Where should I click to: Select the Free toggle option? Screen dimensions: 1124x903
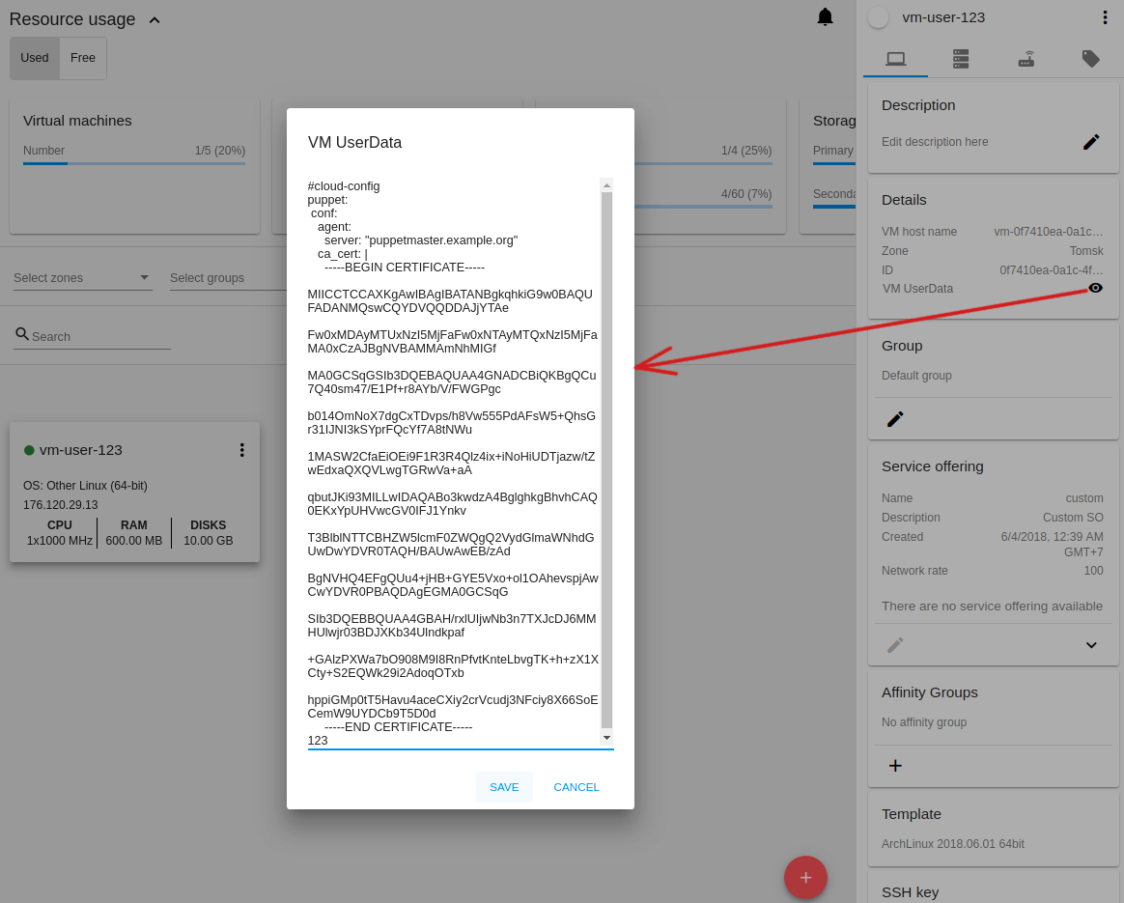[x=83, y=58]
